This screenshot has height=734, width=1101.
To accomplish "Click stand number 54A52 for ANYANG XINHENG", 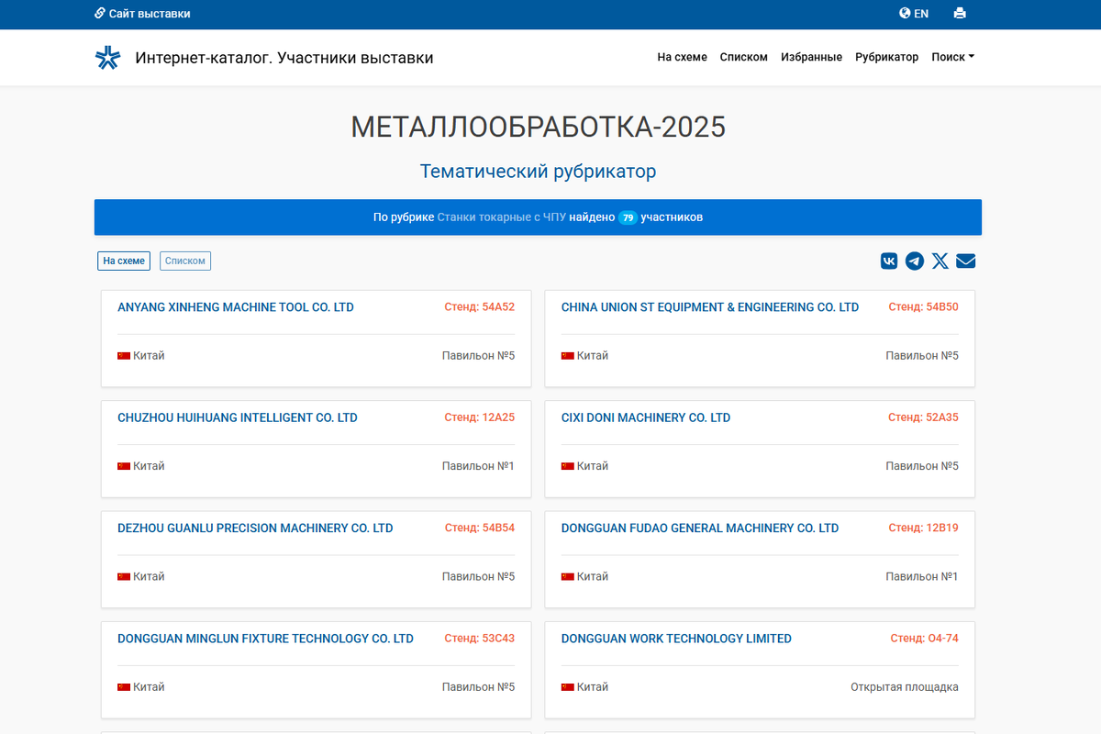I will (x=479, y=307).
